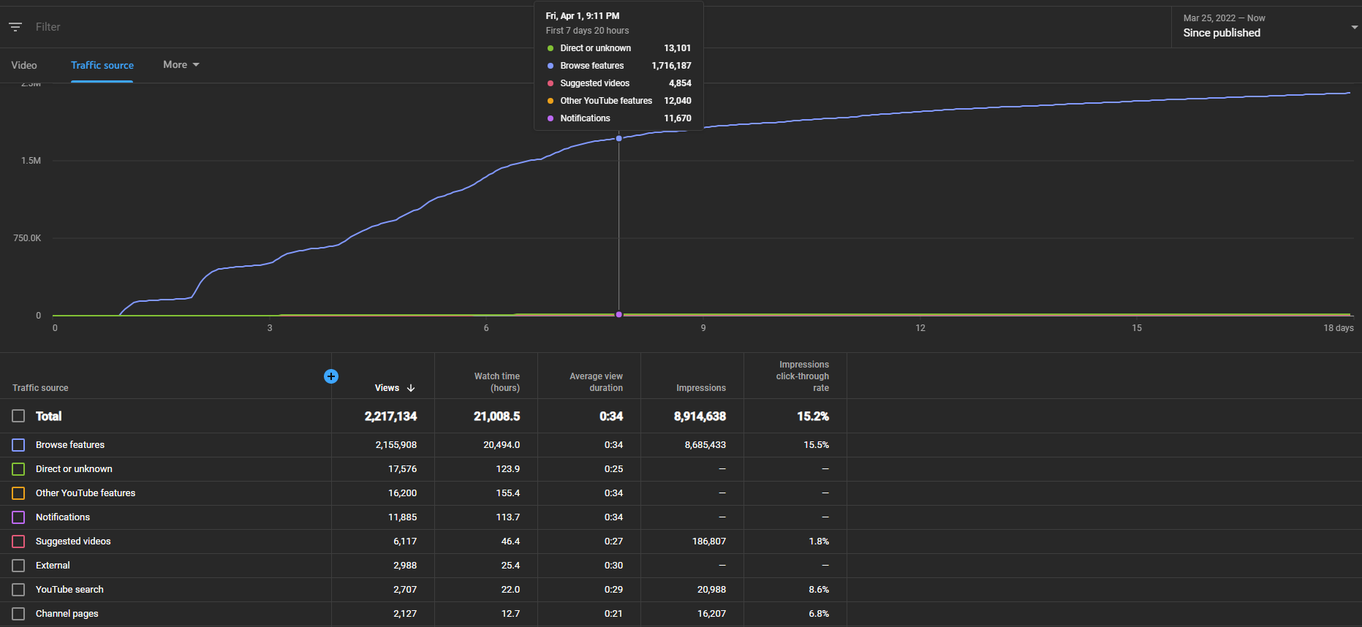Open the YouTube search traffic source link
This screenshot has height=627, width=1362.
pos(69,590)
